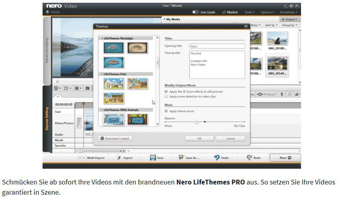Click the Opening title input field
Image resolution: width=342 pixels, height=210 pixels.
point(217,46)
